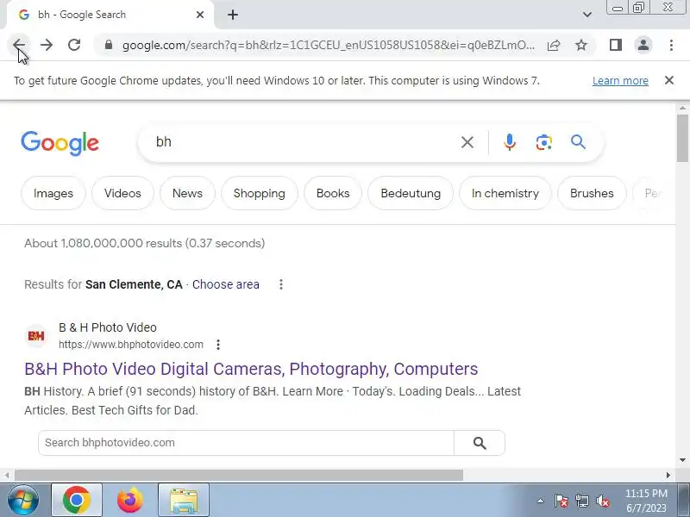This screenshot has width=690, height=517.
Task: Switch to the Shopping filter
Action: [x=260, y=193]
